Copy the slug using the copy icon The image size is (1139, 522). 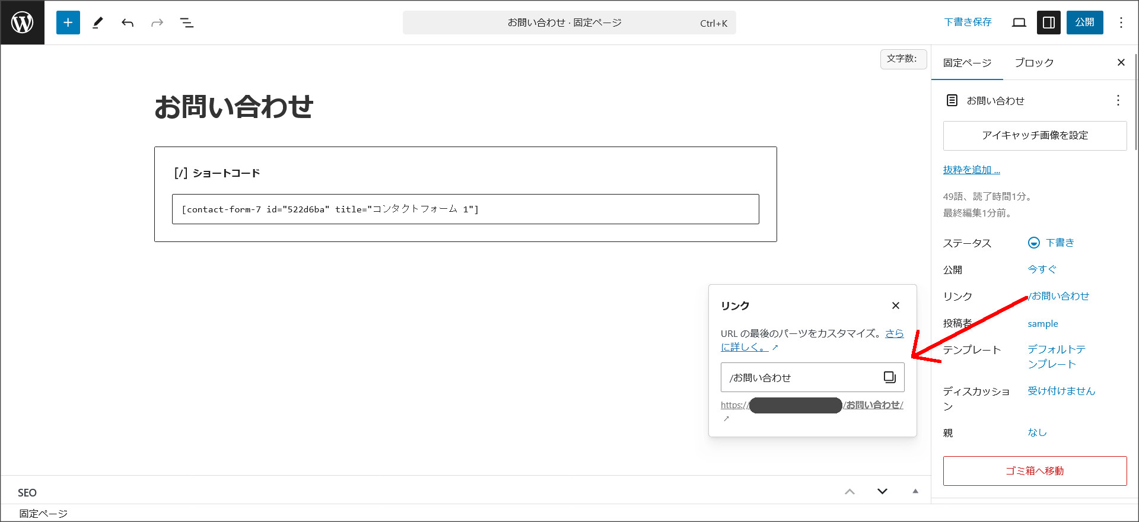pyautogui.click(x=889, y=377)
